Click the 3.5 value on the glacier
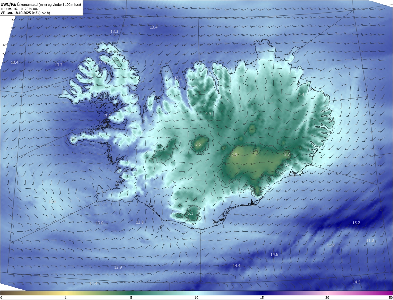The height and width of the screenshot is (300, 393). pos(198,144)
